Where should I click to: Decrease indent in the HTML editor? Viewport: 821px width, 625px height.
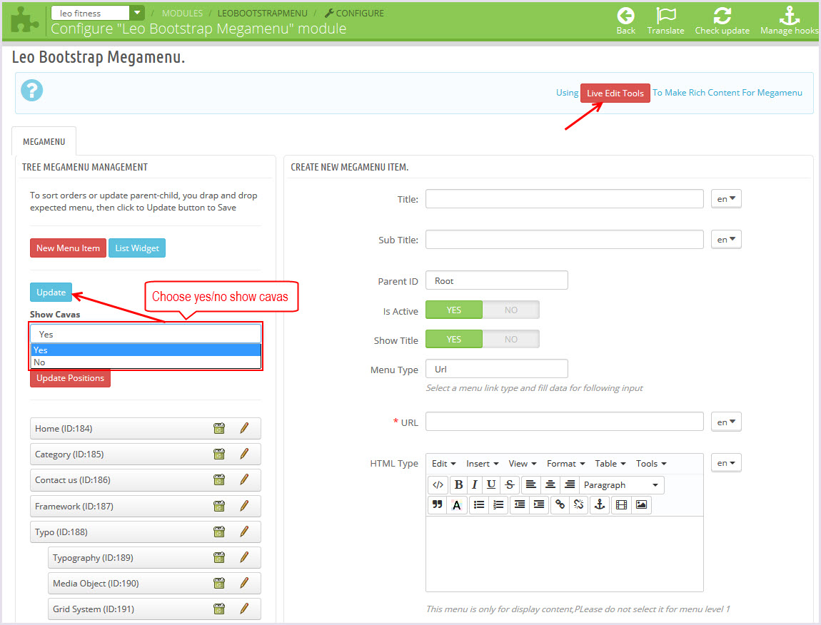click(520, 504)
